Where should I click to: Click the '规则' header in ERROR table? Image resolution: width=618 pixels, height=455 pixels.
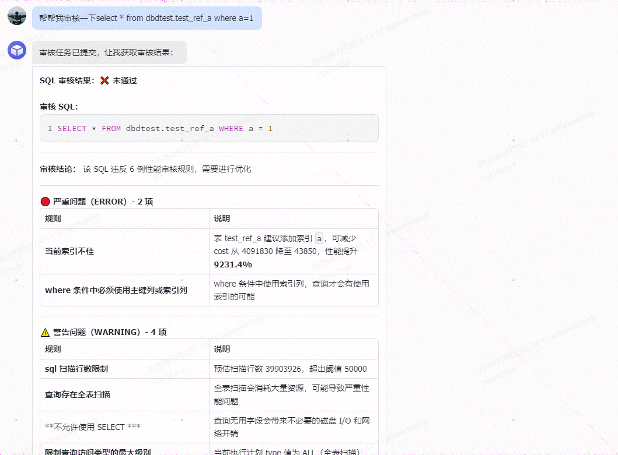click(53, 219)
